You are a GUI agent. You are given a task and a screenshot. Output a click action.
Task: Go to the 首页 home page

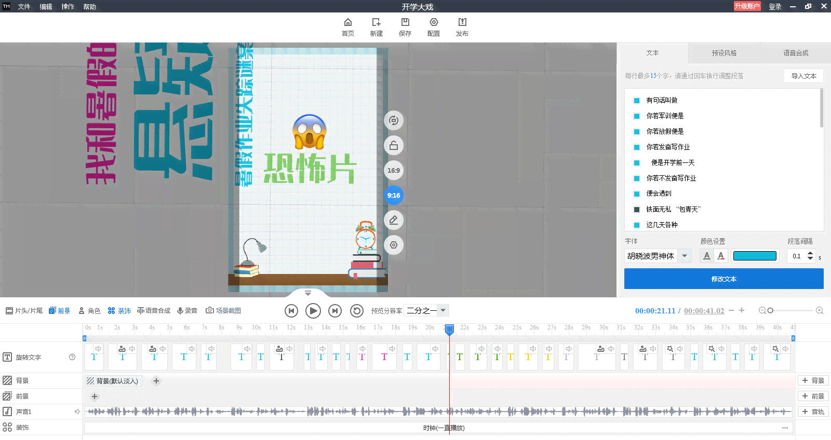[348, 27]
